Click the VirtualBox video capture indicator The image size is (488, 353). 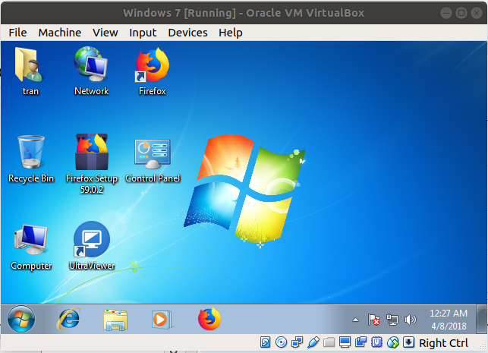[x=360, y=342]
